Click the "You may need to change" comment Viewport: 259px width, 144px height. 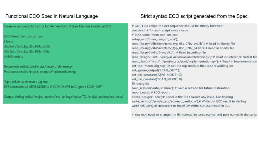[x=194, y=115]
